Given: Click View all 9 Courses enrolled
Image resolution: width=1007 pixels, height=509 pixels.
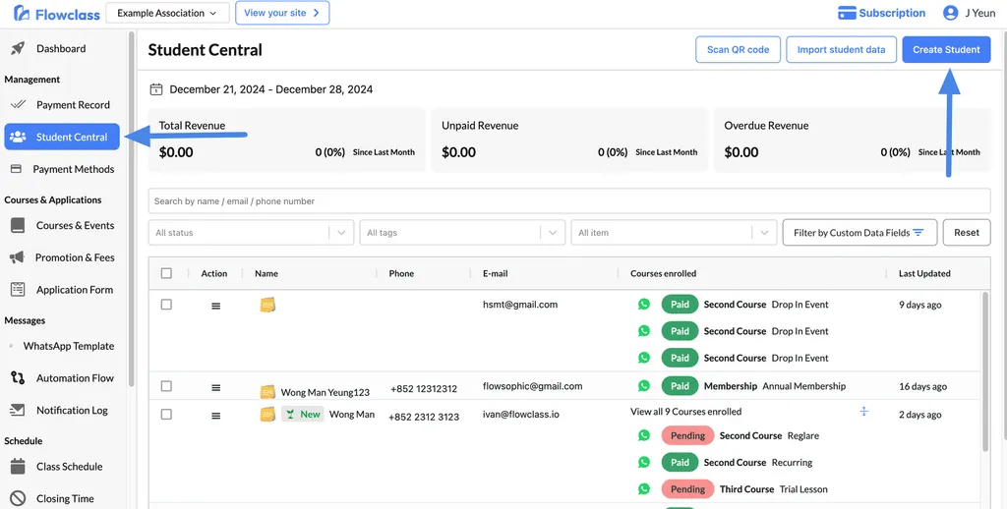Looking at the screenshot, I should click(x=685, y=412).
